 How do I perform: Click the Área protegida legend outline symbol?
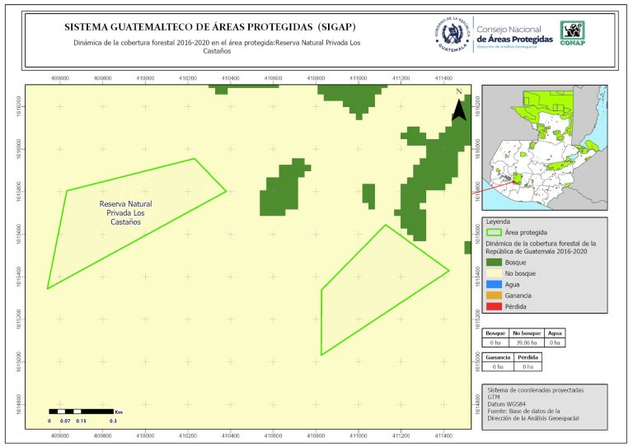[494, 233]
